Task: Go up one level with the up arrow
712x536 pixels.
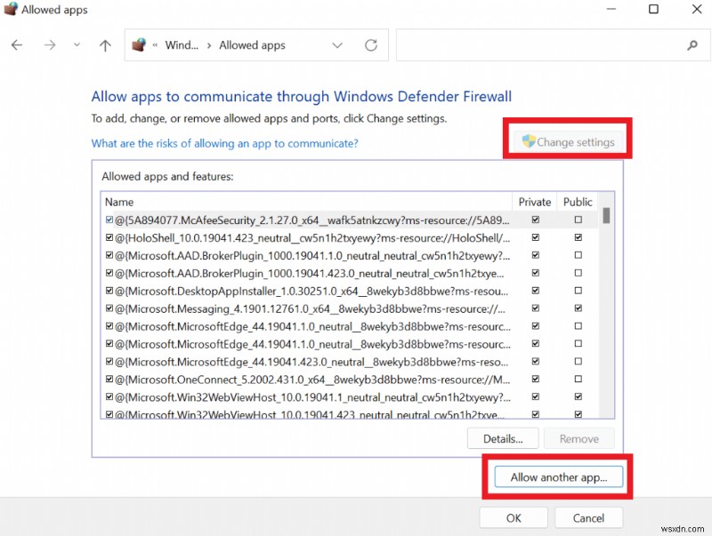Action: [x=105, y=45]
